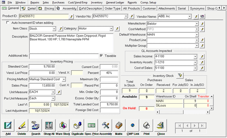The image size is (227, 138).
Task: Click the Delete eraser icon
Action: click(22, 125)
